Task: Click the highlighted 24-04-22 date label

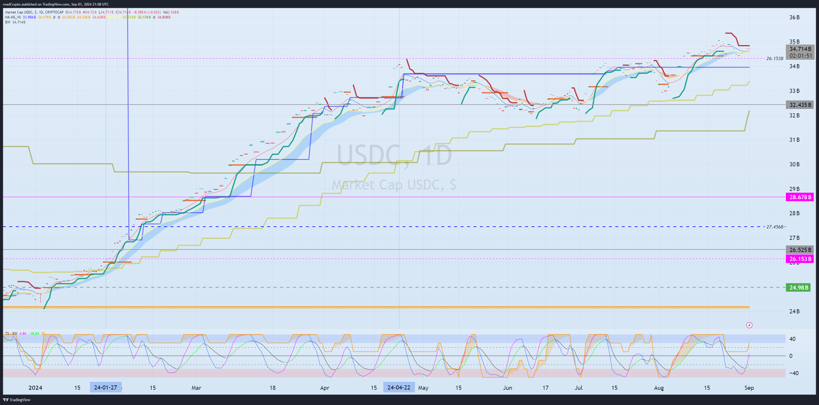Action: click(x=399, y=387)
